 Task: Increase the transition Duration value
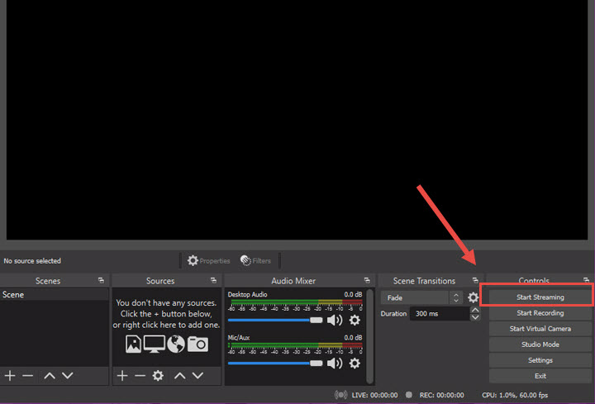coord(475,311)
